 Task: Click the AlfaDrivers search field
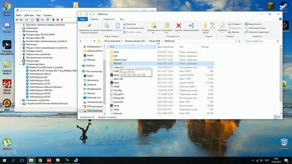point(261,41)
